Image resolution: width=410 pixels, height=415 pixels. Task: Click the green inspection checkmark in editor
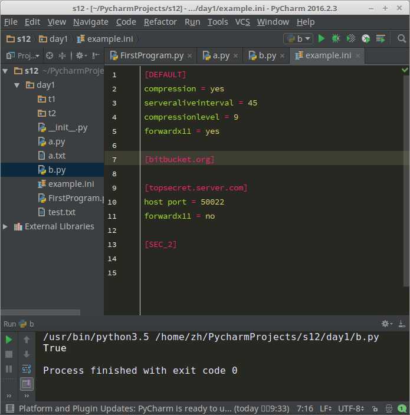tap(405, 70)
